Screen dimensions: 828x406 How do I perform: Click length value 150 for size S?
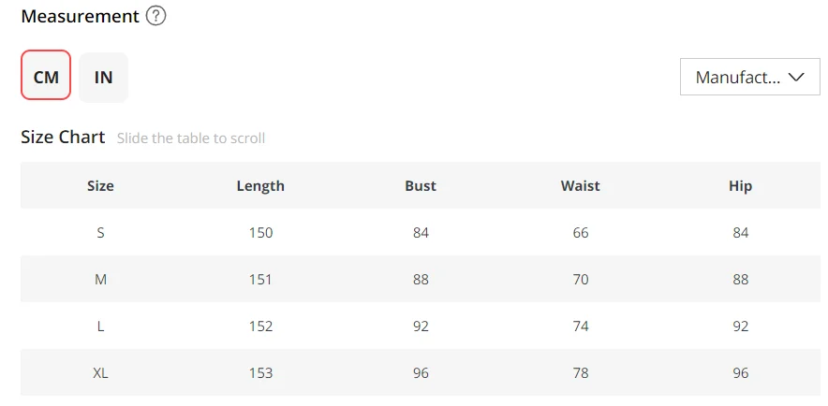click(x=260, y=232)
